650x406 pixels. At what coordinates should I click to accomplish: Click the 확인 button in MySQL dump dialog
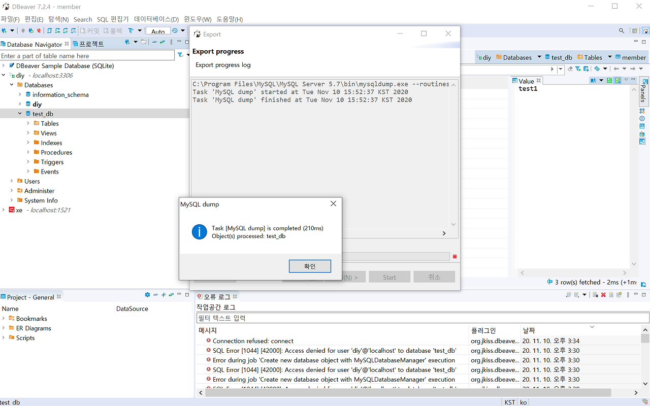(x=310, y=266)
